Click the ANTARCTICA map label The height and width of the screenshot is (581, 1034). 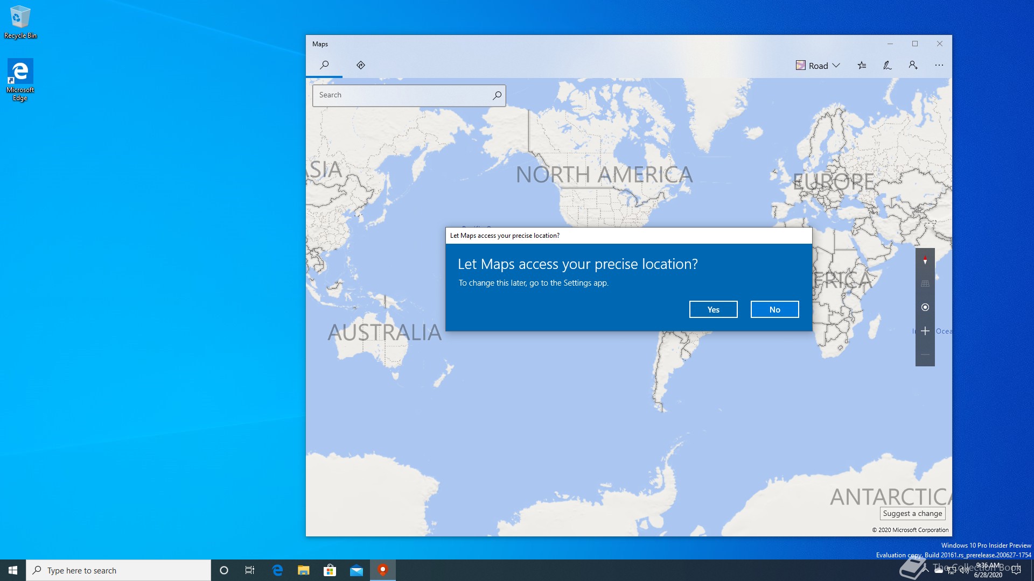pos(891,497)
